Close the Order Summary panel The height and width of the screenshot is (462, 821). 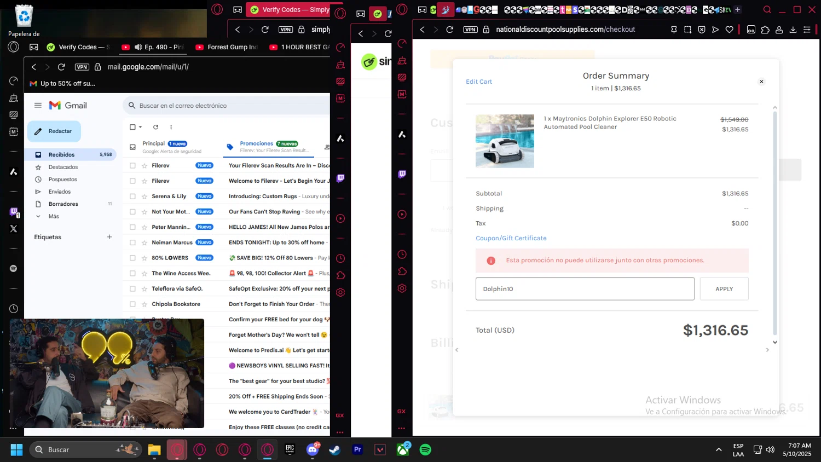(x=761, y=82)
